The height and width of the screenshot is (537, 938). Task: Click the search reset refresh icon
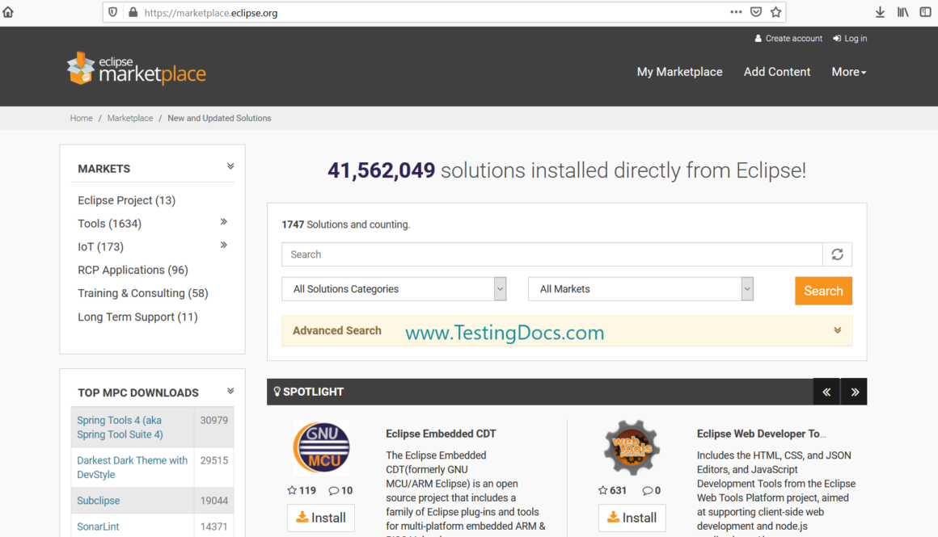(837, 254)
